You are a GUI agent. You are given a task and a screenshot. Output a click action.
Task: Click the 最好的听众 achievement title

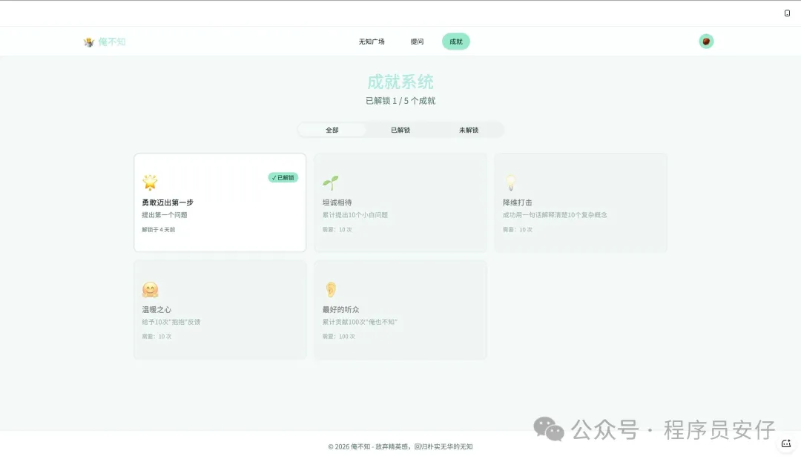pyautogui.click(x=340, y=310)
